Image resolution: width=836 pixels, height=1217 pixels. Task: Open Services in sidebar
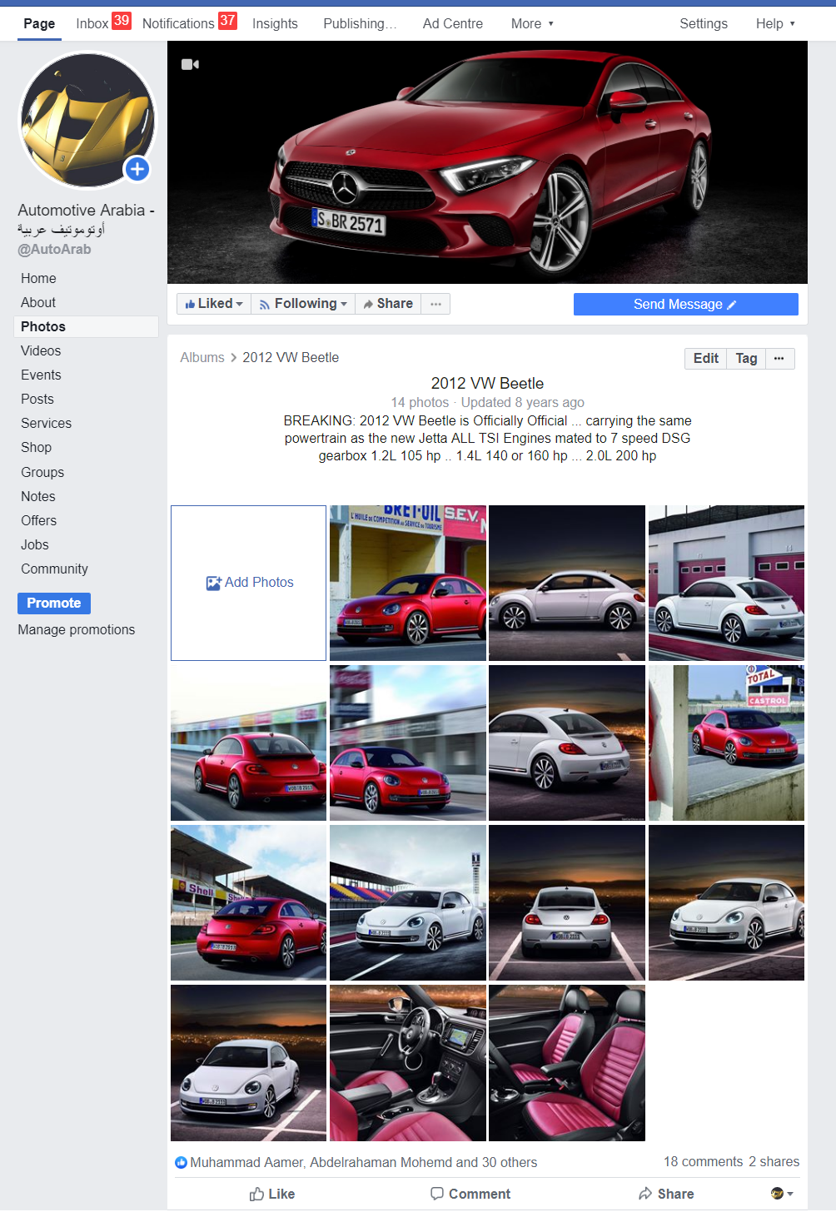coord(46,423)
